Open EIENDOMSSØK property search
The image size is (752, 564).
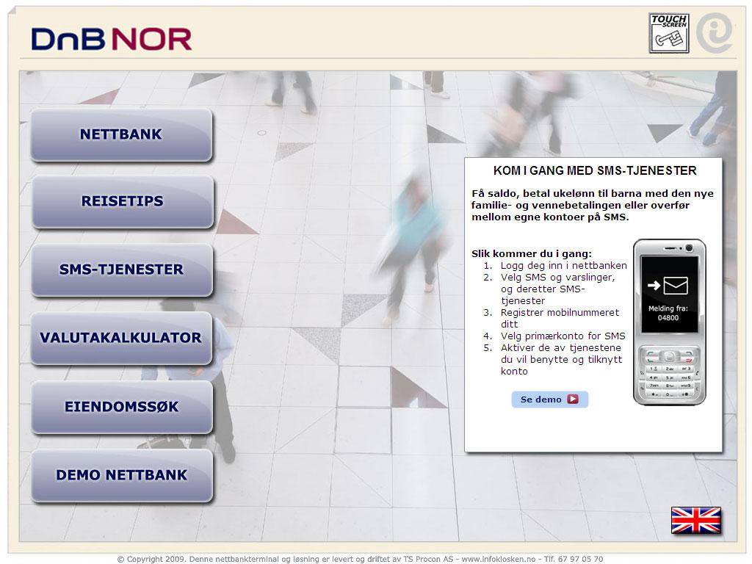[122, 406]
